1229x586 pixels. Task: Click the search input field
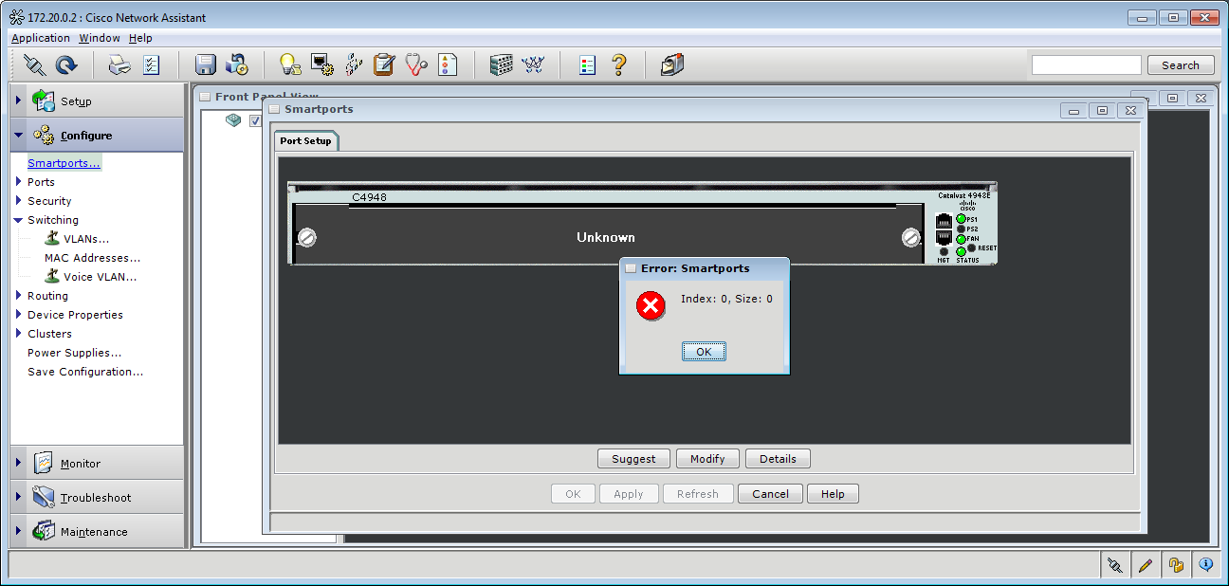click(1087, 65)
